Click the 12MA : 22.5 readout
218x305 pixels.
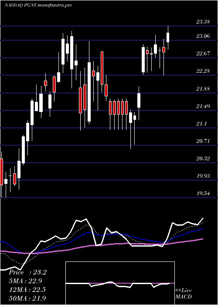(27, 290)
